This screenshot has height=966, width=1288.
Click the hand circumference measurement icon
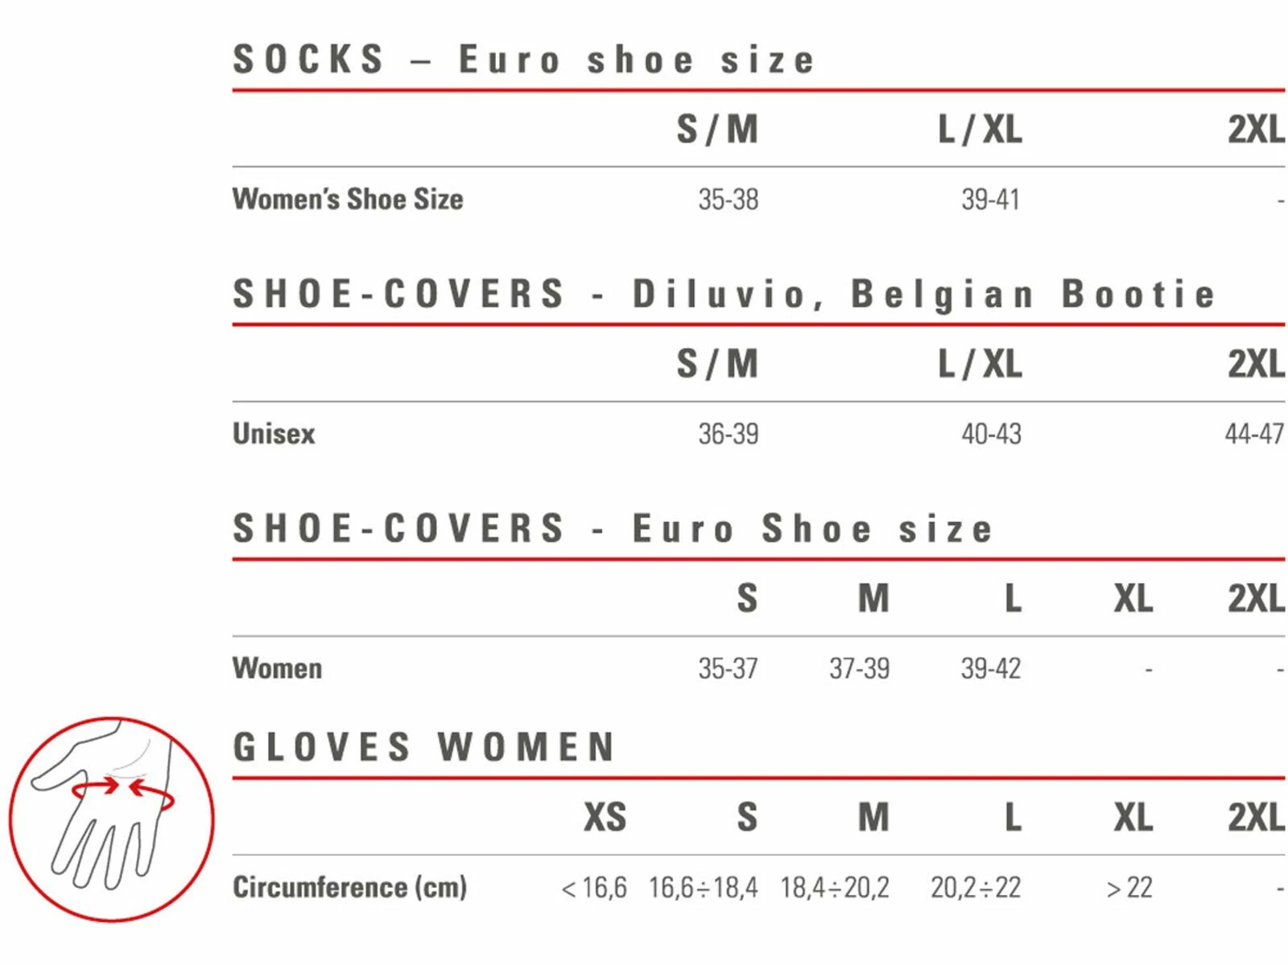pyautogui.click(x=111, y=819)
